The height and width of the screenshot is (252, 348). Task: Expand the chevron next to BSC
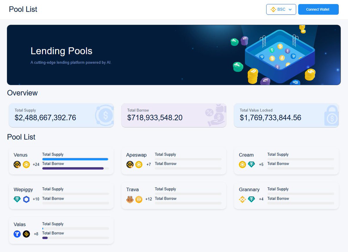coord(290,10)
